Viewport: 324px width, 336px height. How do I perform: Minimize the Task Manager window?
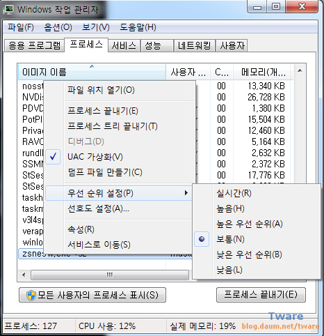click(x=257, y=7)
